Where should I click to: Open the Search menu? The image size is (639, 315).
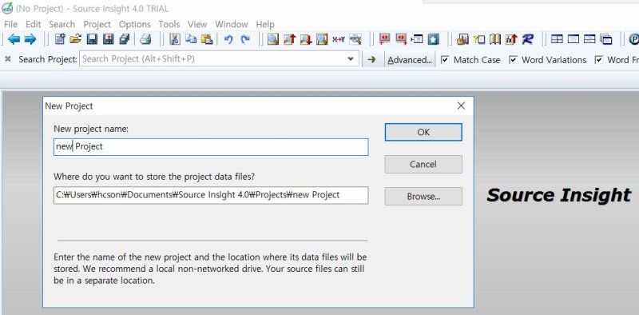62,24
